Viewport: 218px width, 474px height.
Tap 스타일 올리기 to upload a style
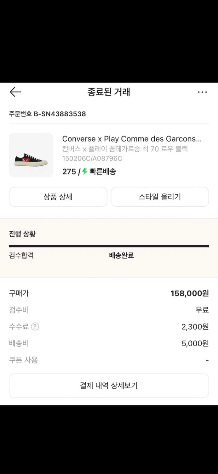(160, 197)
